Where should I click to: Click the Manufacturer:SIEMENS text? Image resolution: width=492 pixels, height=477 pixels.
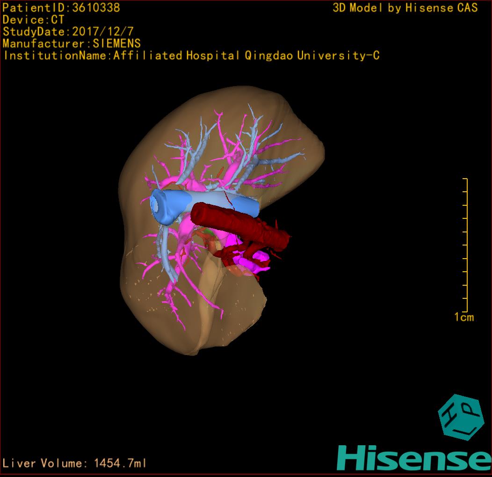[x=72, y=43]
